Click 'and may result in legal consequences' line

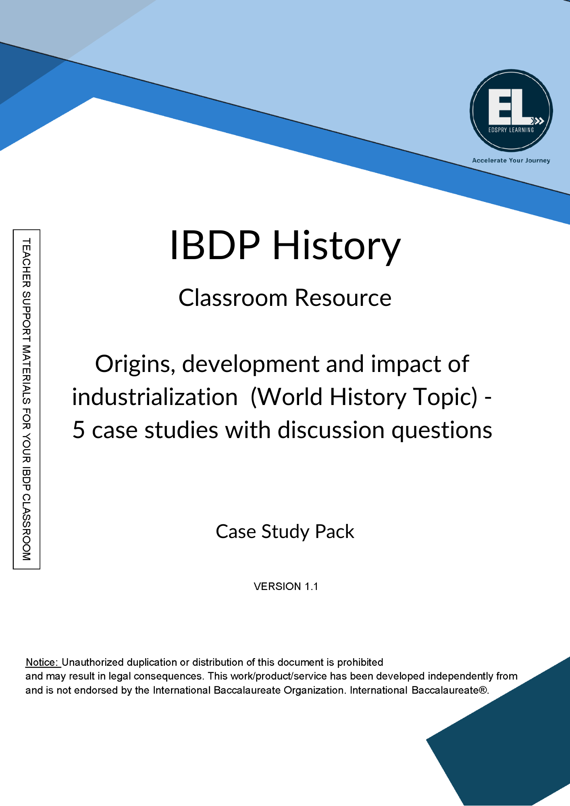(x=271, y=676)
